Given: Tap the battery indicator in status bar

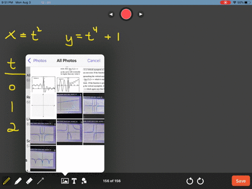Looking at the screenshot, I should point(248,3).
